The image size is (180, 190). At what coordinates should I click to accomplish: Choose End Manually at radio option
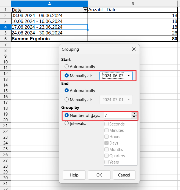67,100
